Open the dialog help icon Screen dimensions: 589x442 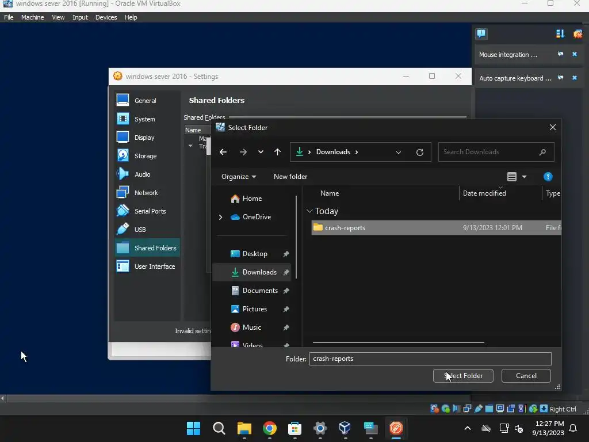(x=548, y=177)
